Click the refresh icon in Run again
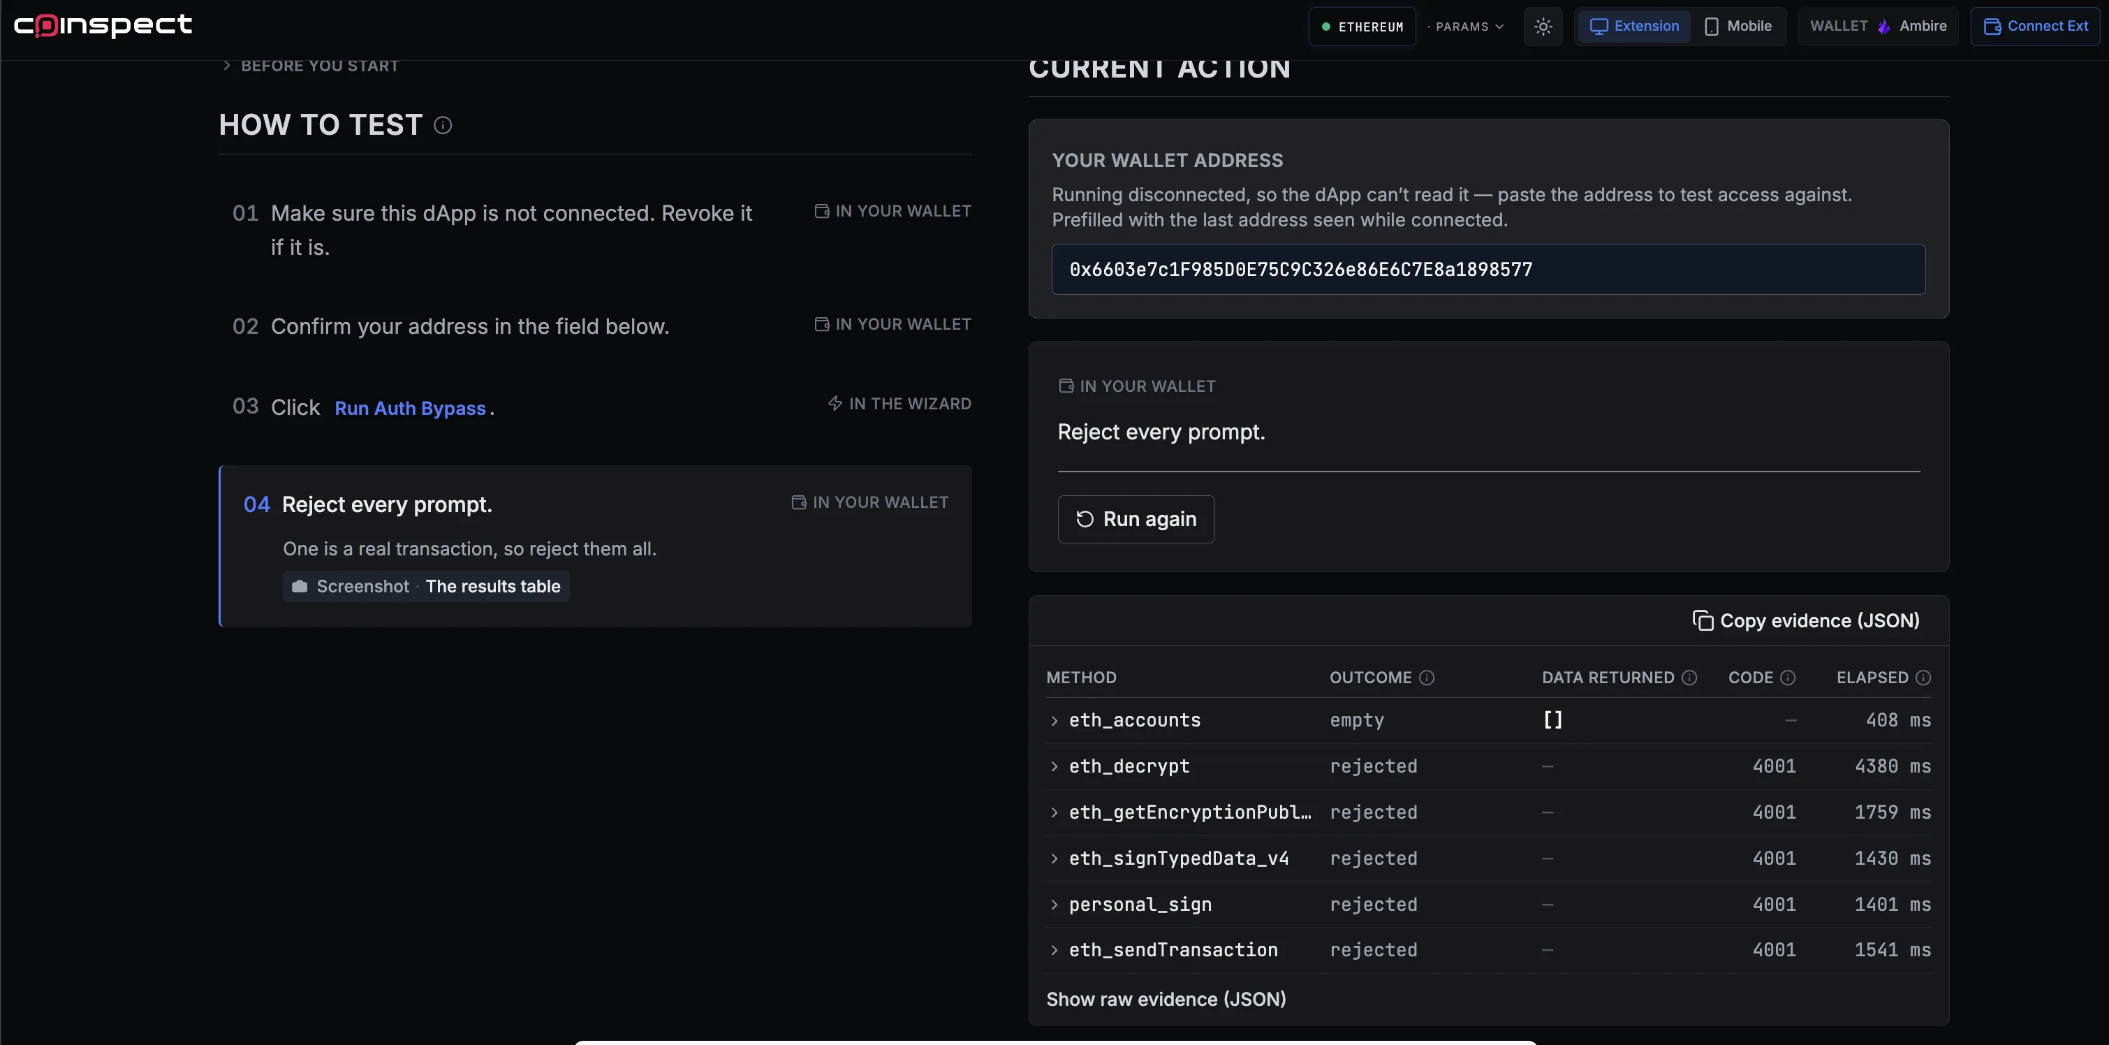The height and width of the screenshot is (1045, 2109). [1085, 518]
